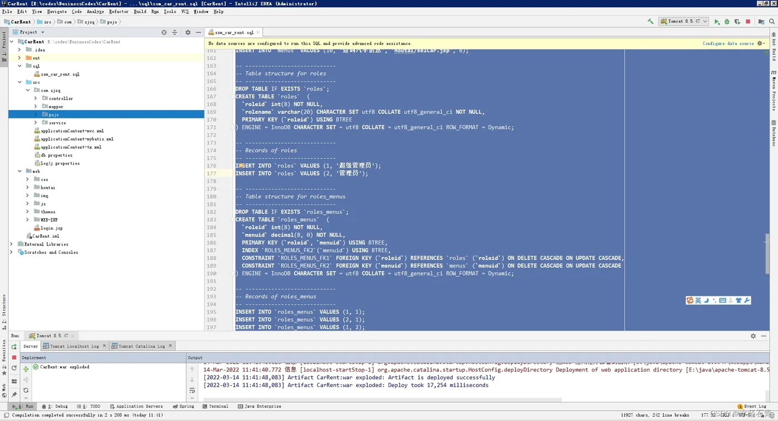The height and width of the screenshot is (421, 778).
Task: Pin the Run tab with pin icon
Action: pos(14,395)
